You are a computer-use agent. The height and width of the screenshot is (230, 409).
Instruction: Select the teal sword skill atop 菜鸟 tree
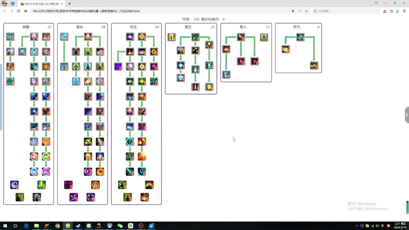click(300, 37)
